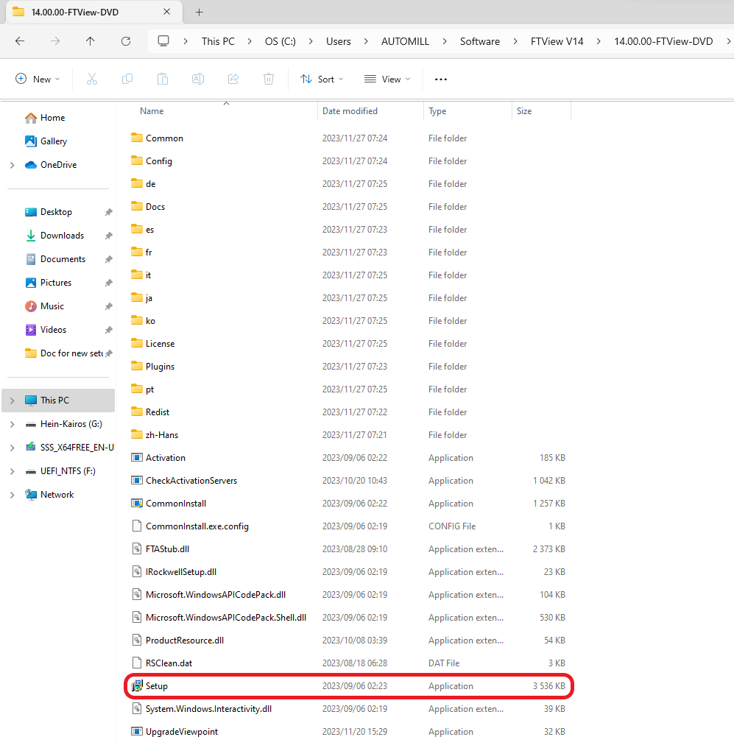Select IRockwellSetup.dll file
Screen dimensions: 734x748
(350, 571)
